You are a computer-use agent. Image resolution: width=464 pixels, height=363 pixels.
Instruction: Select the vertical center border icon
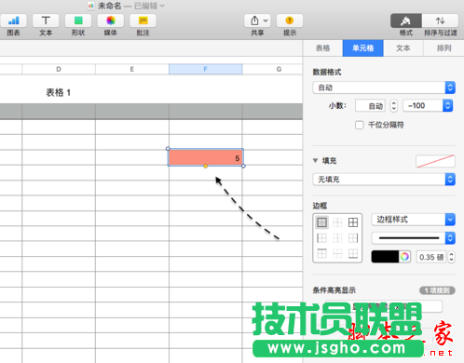pos(337,238)
